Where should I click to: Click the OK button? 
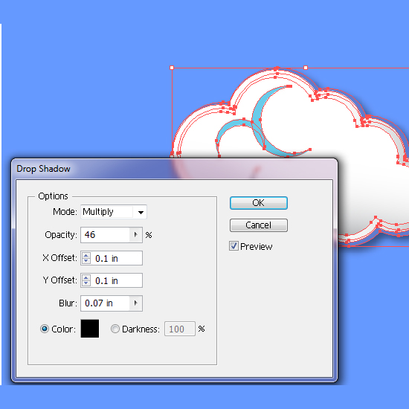(x=259, y=203)
